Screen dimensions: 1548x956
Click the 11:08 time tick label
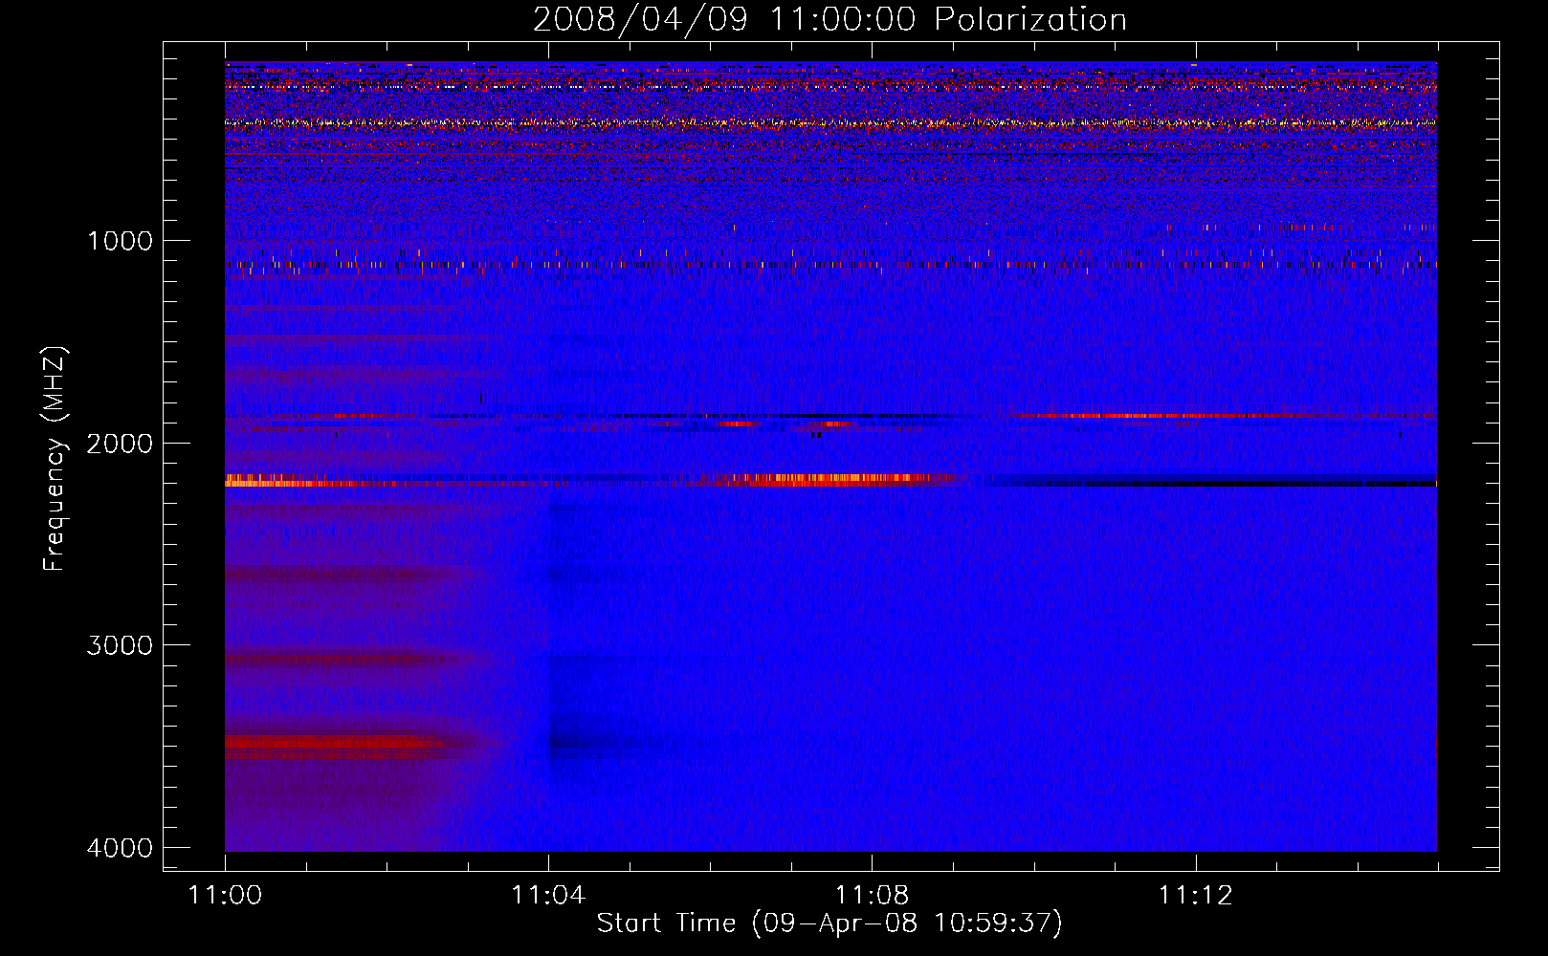pyautogui.click(x=872, y=896)
